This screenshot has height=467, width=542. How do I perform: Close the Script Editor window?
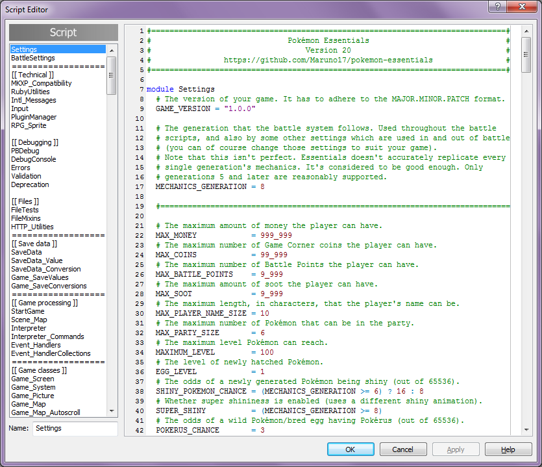pyautogui.click(x=521, y=6)
